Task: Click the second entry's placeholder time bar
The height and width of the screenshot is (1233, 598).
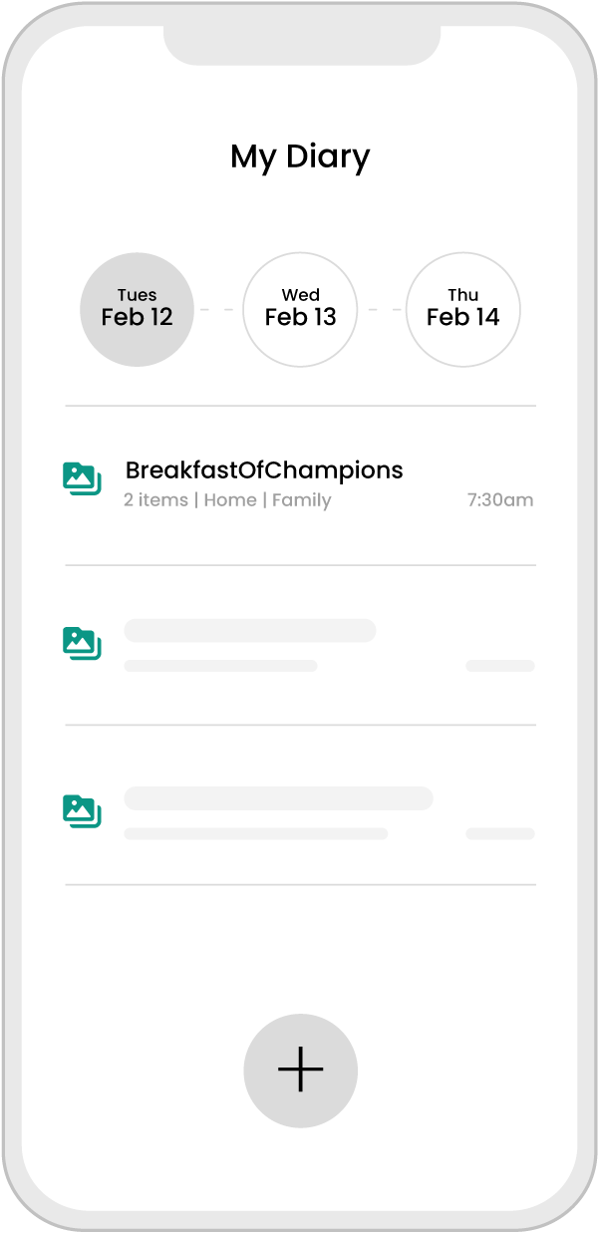Action: click(x=500, y=666)
